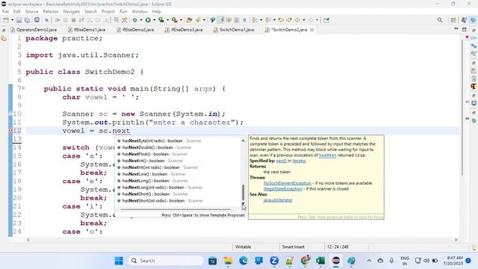The image size is (478, 269).
Task: Click Windows Start button on taskbar
Action: click(x=119, y=261)
